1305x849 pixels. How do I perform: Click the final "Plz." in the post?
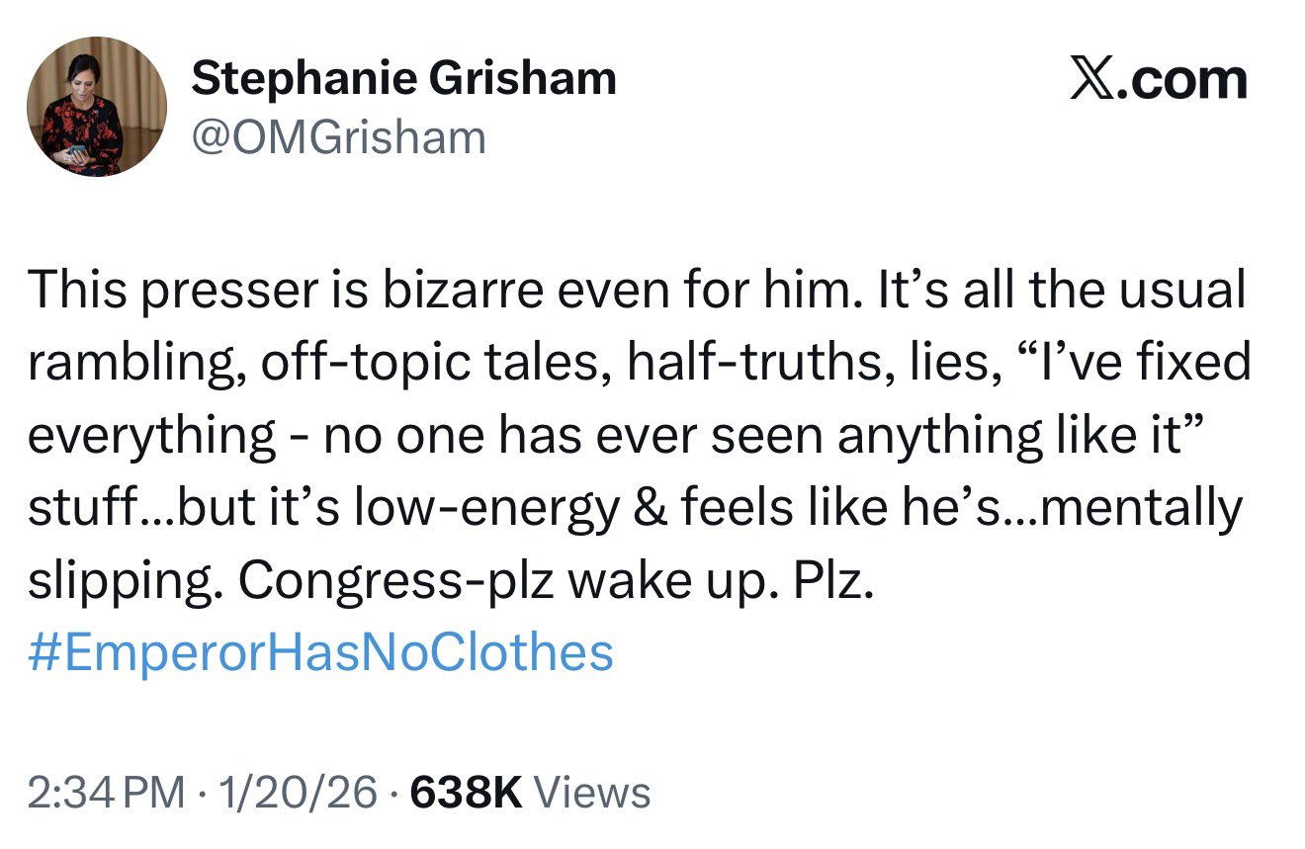[834, 582]
